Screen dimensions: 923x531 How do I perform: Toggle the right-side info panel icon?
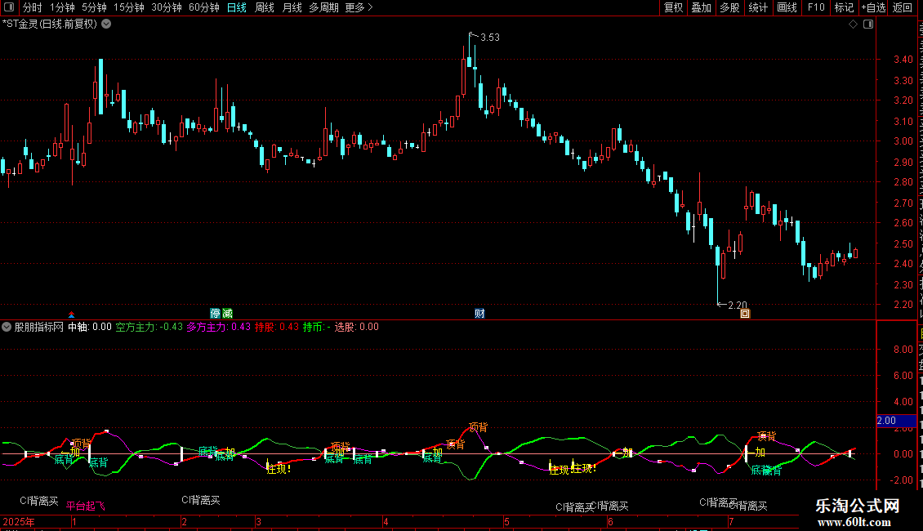point(868,25)
